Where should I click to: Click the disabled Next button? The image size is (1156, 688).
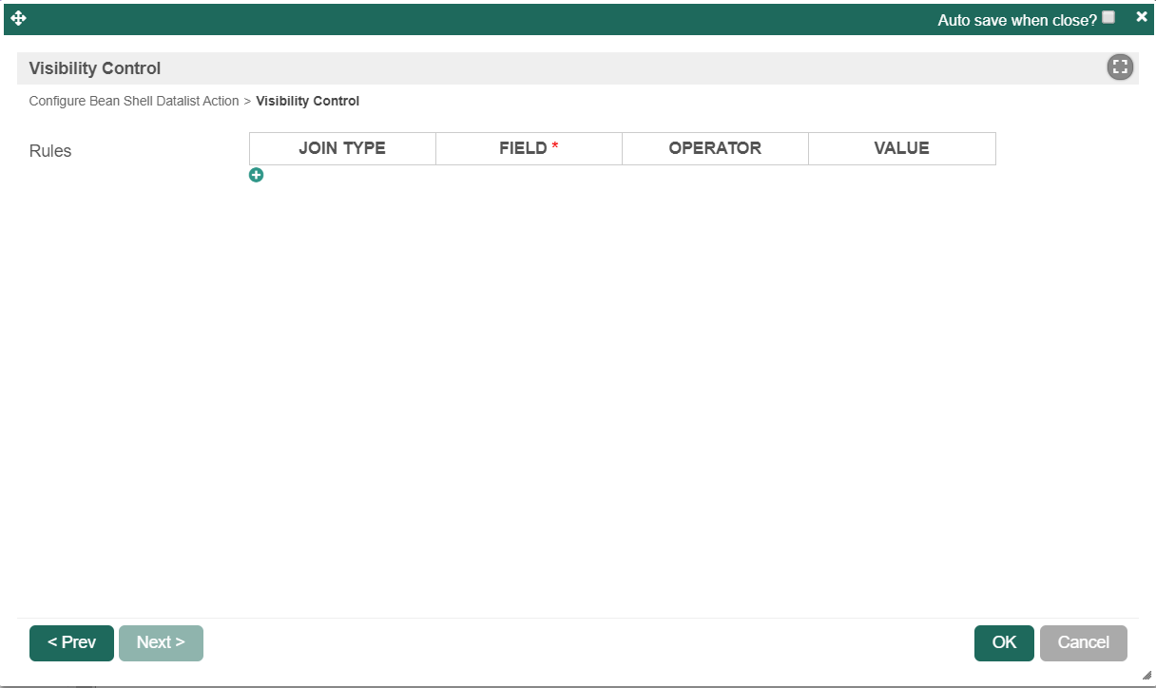[x=161, y=642]
